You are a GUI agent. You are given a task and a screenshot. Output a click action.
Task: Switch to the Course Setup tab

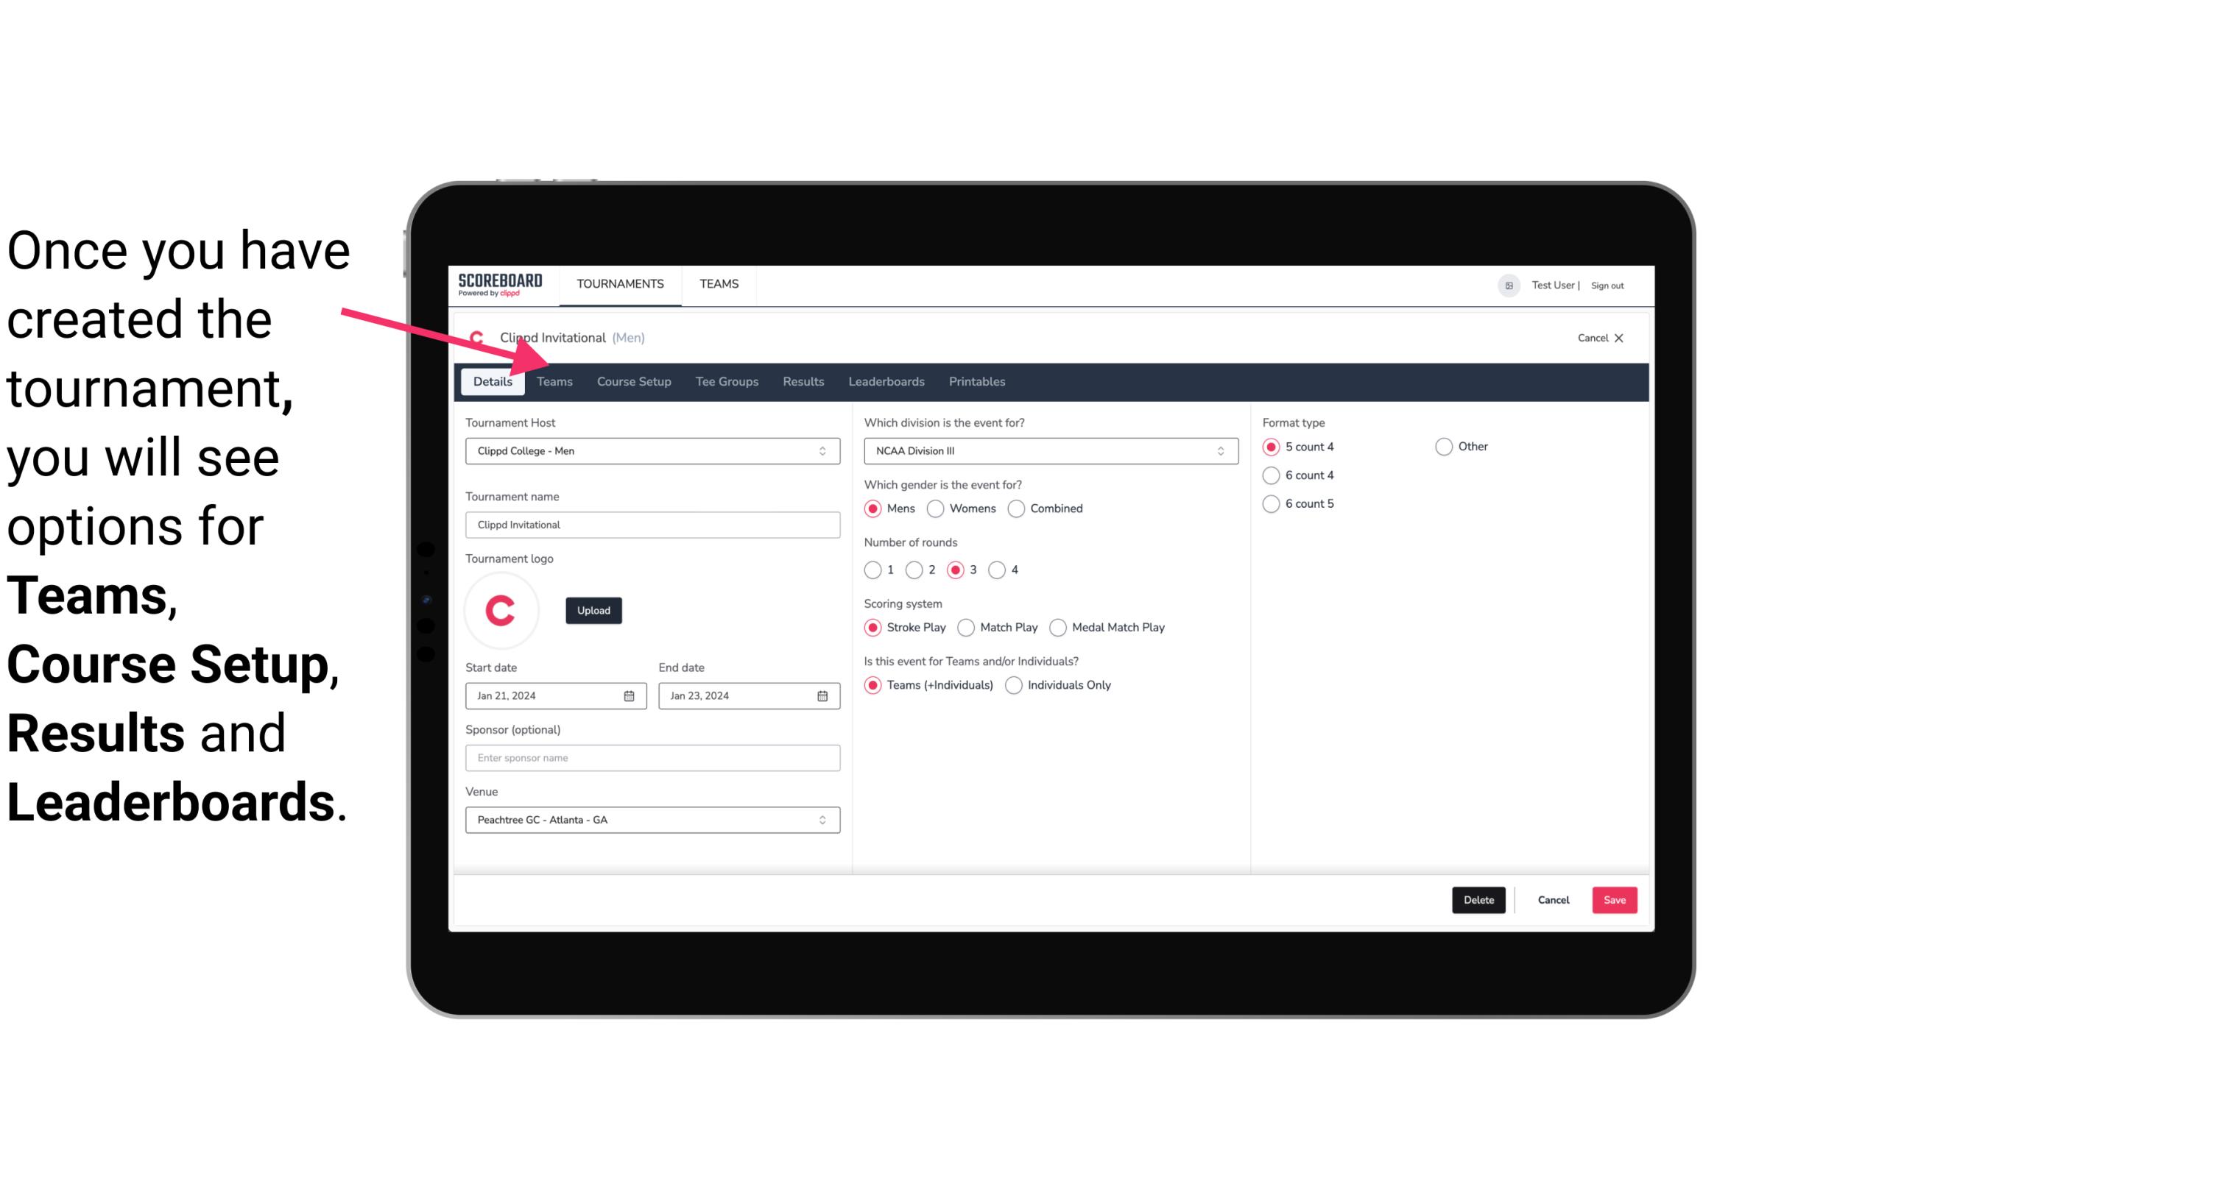pos(633,380)
